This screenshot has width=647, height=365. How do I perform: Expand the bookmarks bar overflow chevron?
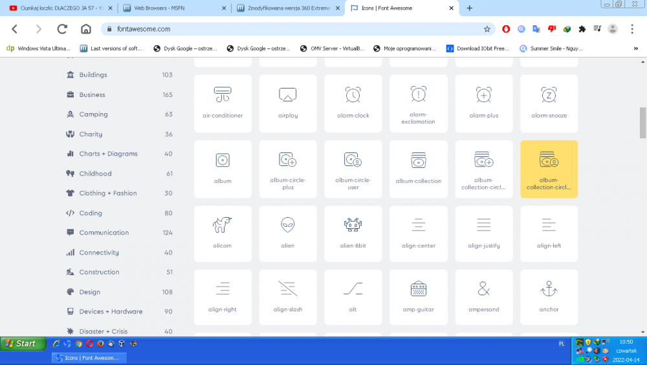pyautogui.click(x=635, y=48)
